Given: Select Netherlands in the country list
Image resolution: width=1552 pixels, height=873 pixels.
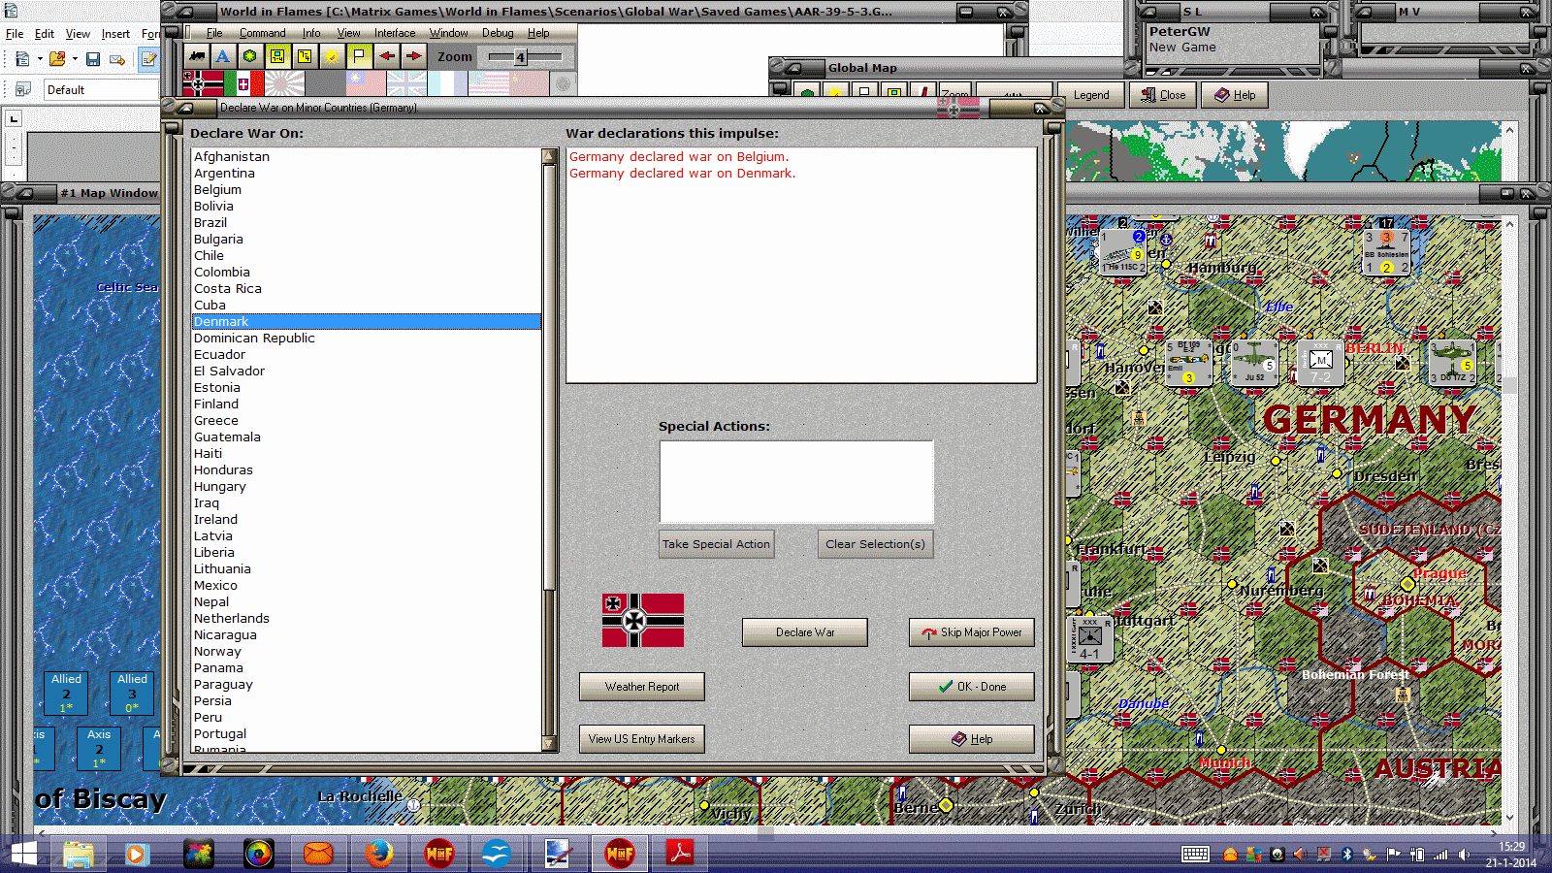Looking at the screenshot, I should coord(367,619).
